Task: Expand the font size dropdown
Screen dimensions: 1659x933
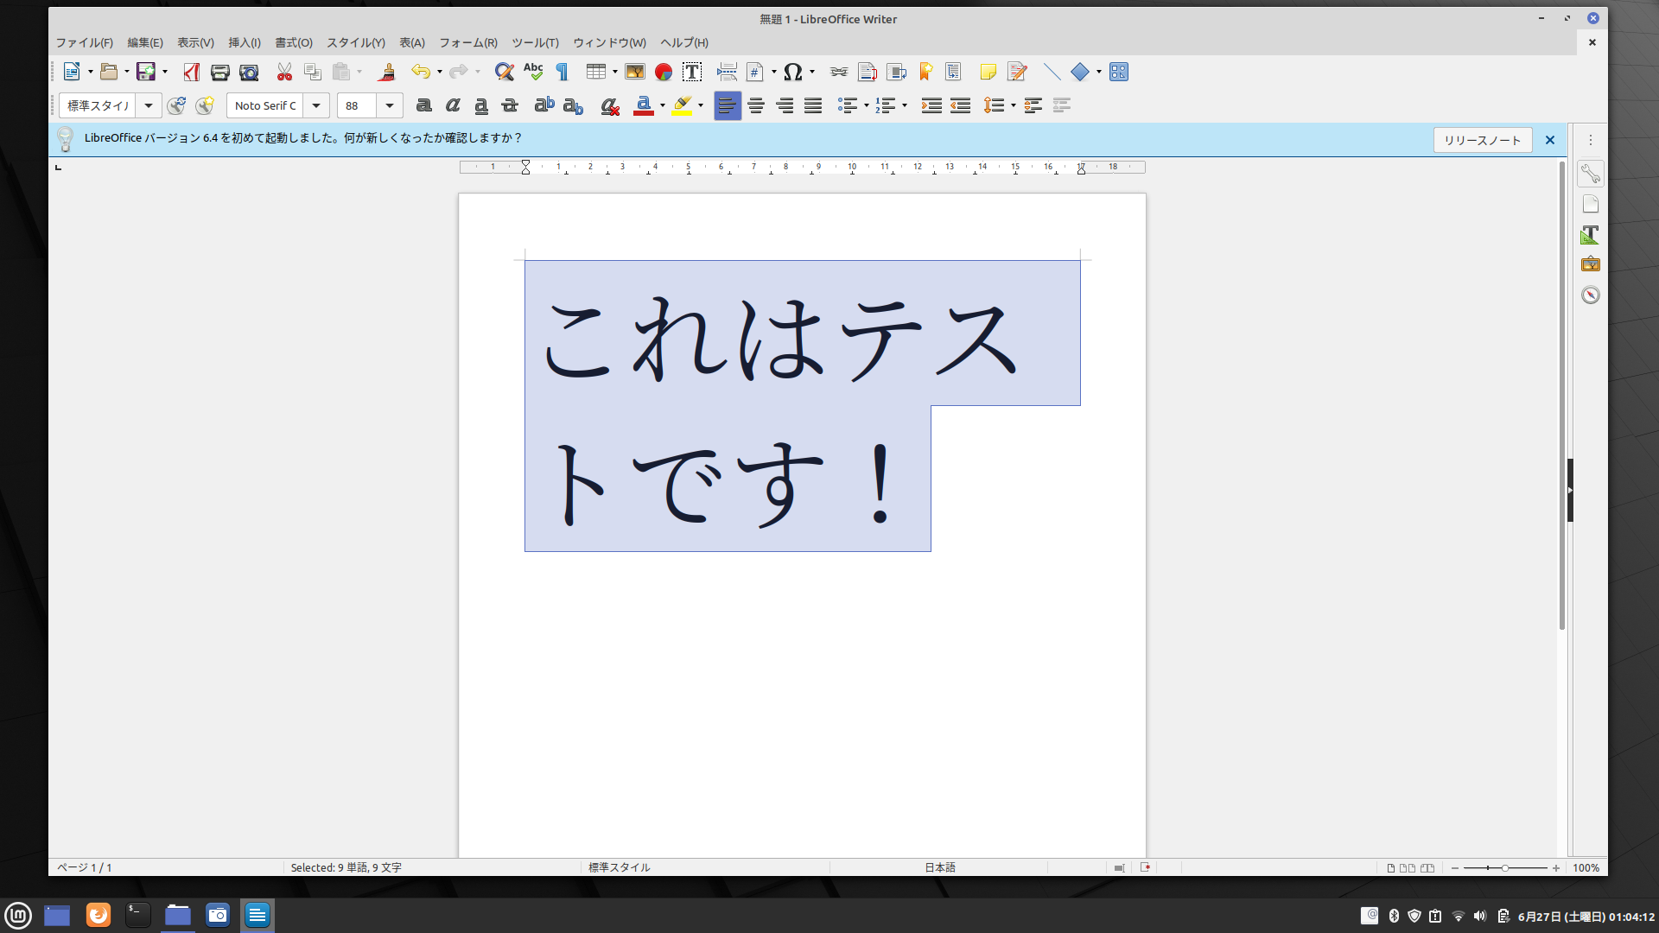Action: 390,105
